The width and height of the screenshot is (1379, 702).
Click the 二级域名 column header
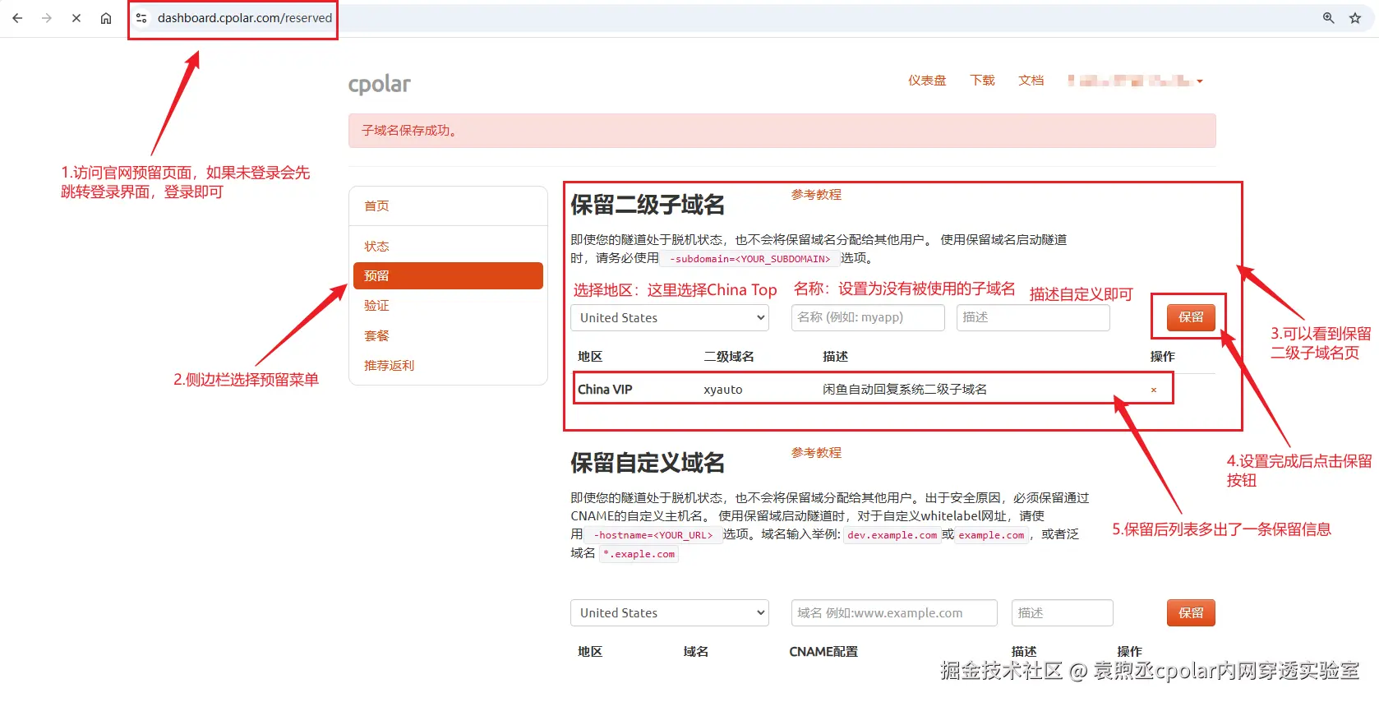point(729,357)
